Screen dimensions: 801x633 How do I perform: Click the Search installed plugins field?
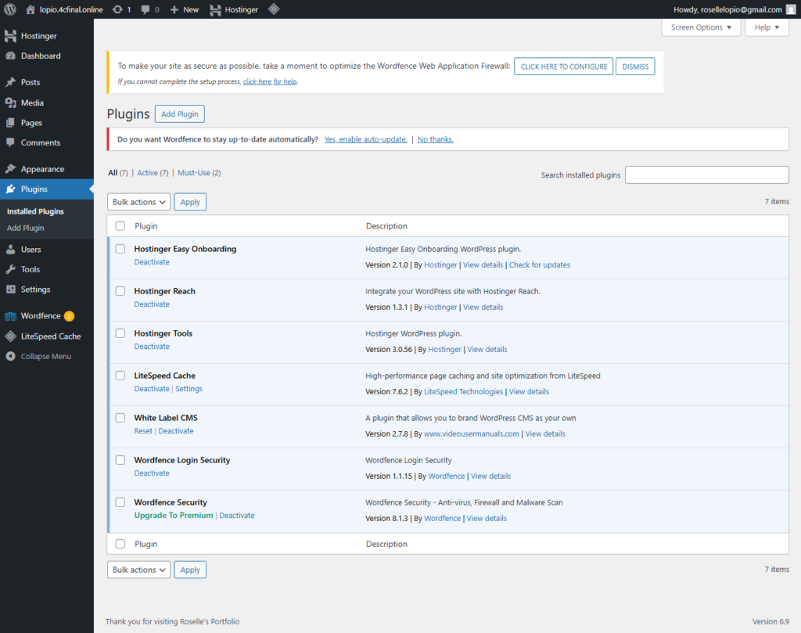point(706,175)
